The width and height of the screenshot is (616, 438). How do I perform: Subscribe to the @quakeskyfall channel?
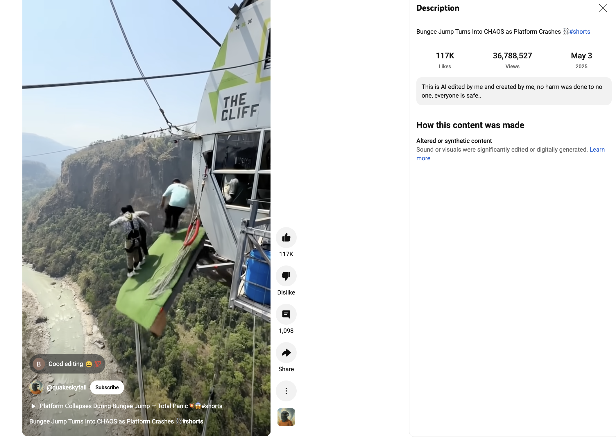107,387
